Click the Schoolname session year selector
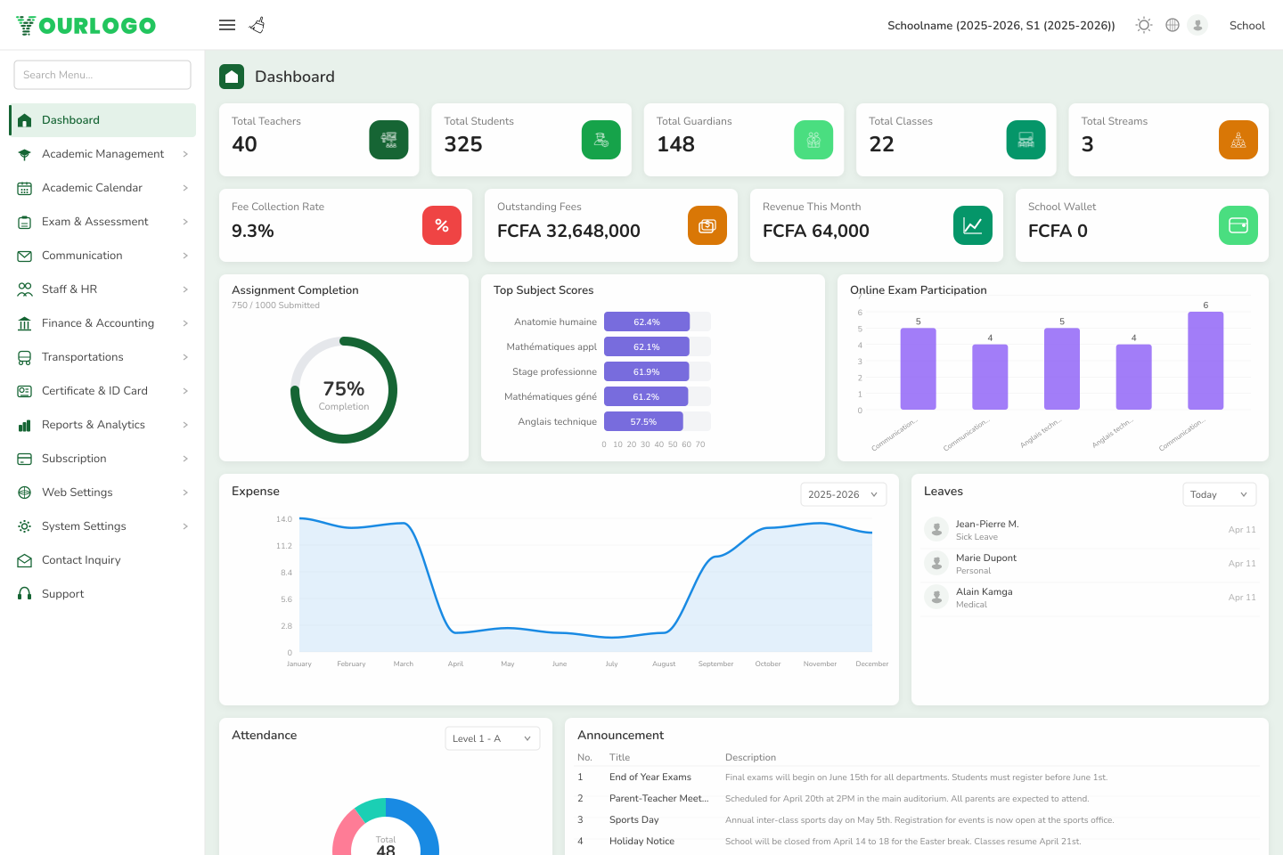The width and height of the screenshot is (1283, 855). click(1001, 26)
